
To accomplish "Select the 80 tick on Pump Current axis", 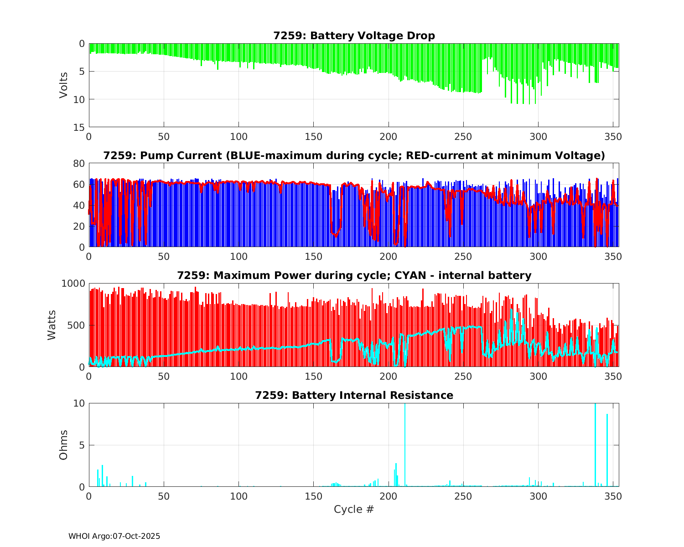I will [80, 164].
